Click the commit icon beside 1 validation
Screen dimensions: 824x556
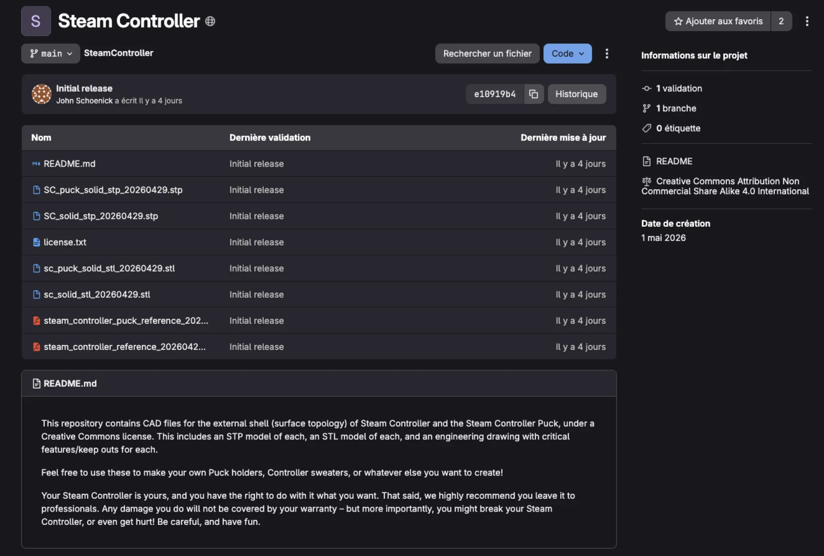coord(646,88)
